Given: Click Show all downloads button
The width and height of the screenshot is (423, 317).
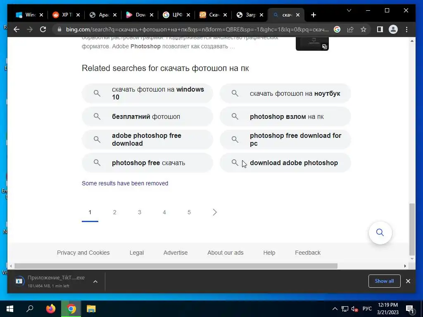Looking at the screenshot, I should tap(384, 281).
